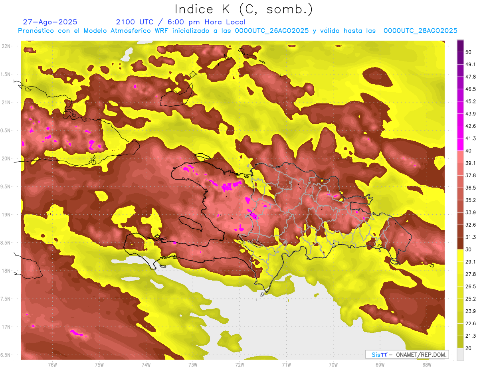Click the '27.8' color scale value
Image resolution: width=479 pixels, height=370 pixels.
pos(470,274)
